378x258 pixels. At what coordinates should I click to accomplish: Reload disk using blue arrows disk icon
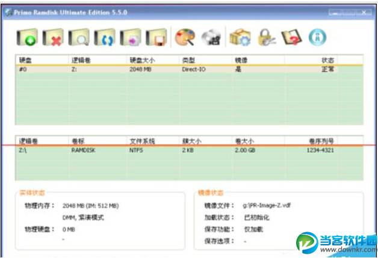[x=105, y=37]
